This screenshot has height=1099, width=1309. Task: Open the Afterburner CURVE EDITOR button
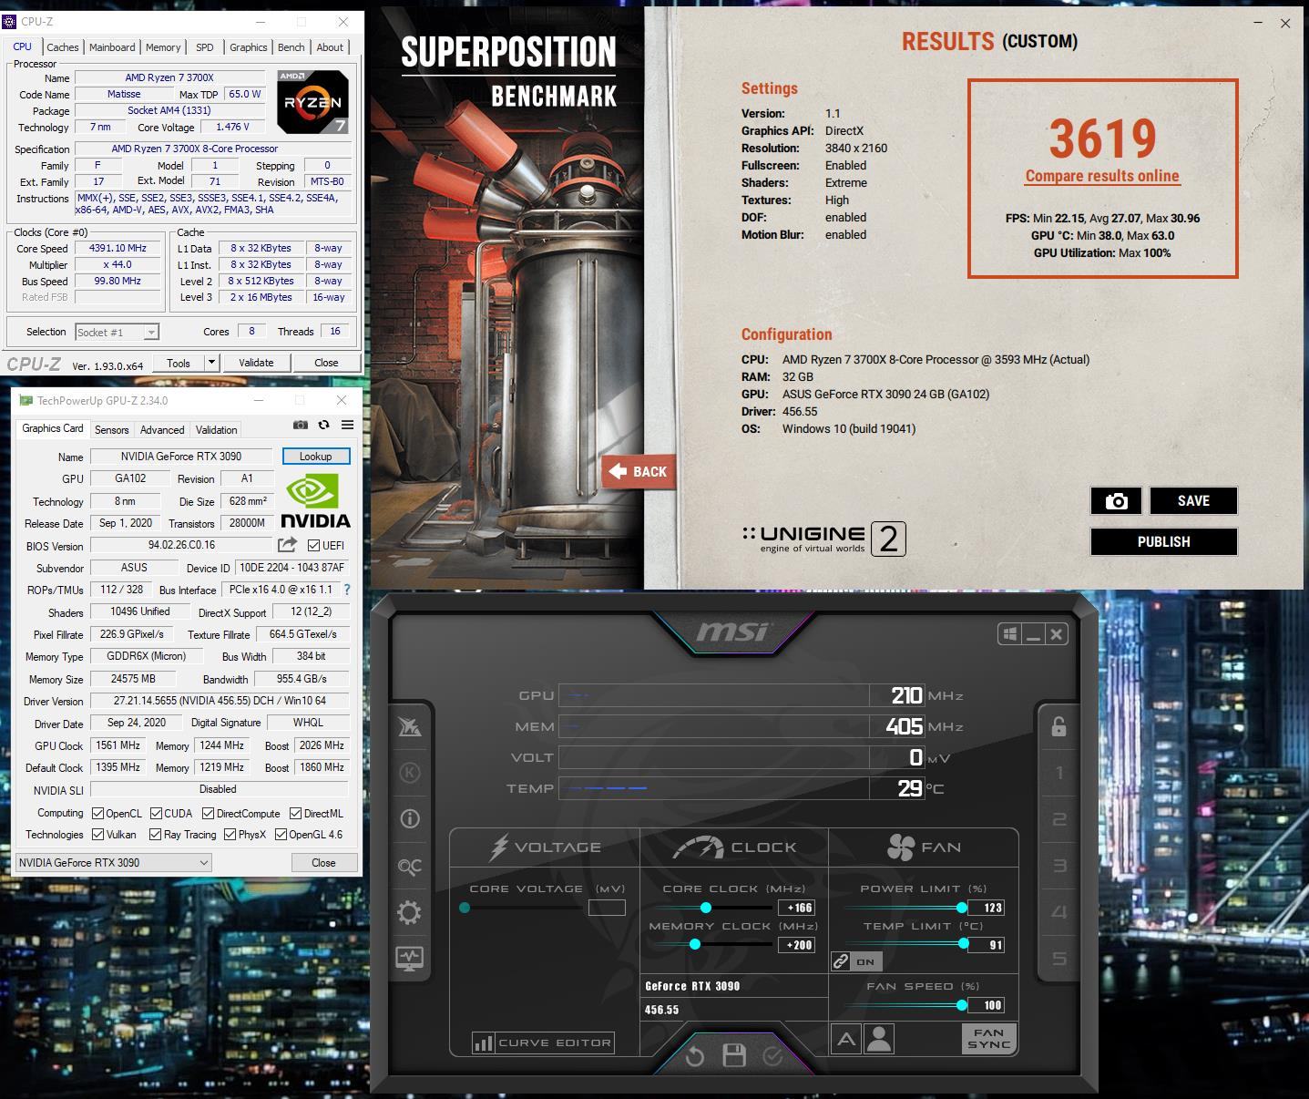click(x=543, y=1043)
